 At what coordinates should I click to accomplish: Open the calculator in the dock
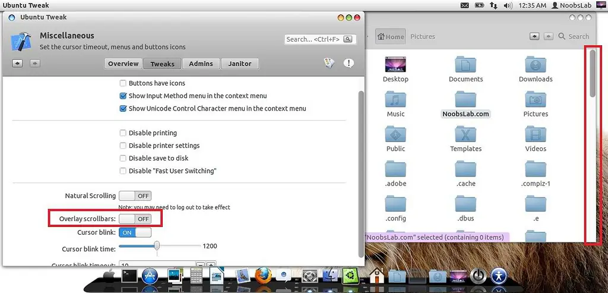[x=196, y=276]
